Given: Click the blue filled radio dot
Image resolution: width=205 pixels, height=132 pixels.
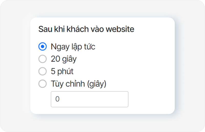Looking at the screenshot, I should point(43,46).
